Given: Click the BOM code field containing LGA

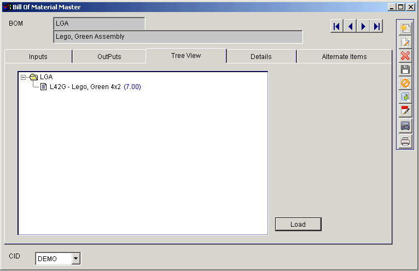Looking at the screenshot, I should (99, 23).
